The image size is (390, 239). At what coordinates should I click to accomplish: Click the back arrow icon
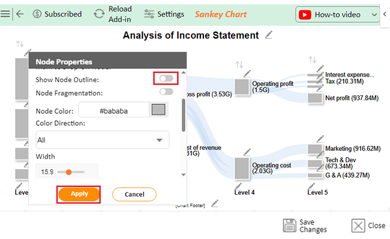(x=20, y=14)
